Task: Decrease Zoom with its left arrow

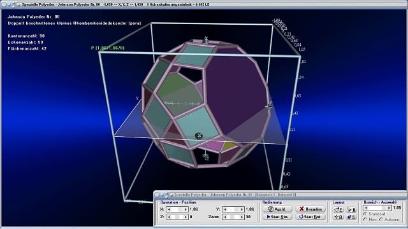Action: pos(225,217)
